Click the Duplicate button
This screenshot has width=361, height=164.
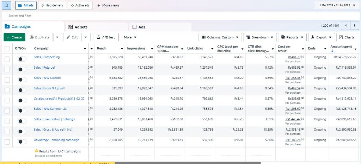click(40, 37)
